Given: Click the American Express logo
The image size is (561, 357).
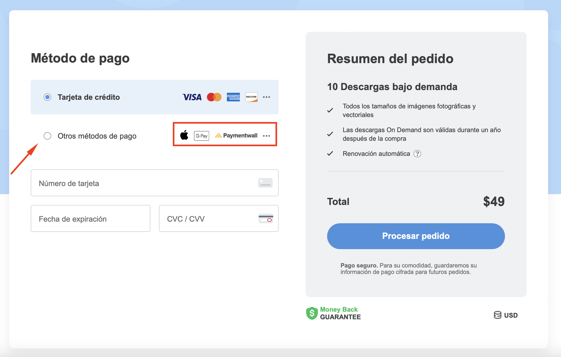Looking at the screenshot, I should pos(233,97).
